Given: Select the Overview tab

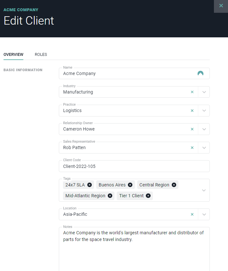Looking at the screenshot, I should point(13,55).
